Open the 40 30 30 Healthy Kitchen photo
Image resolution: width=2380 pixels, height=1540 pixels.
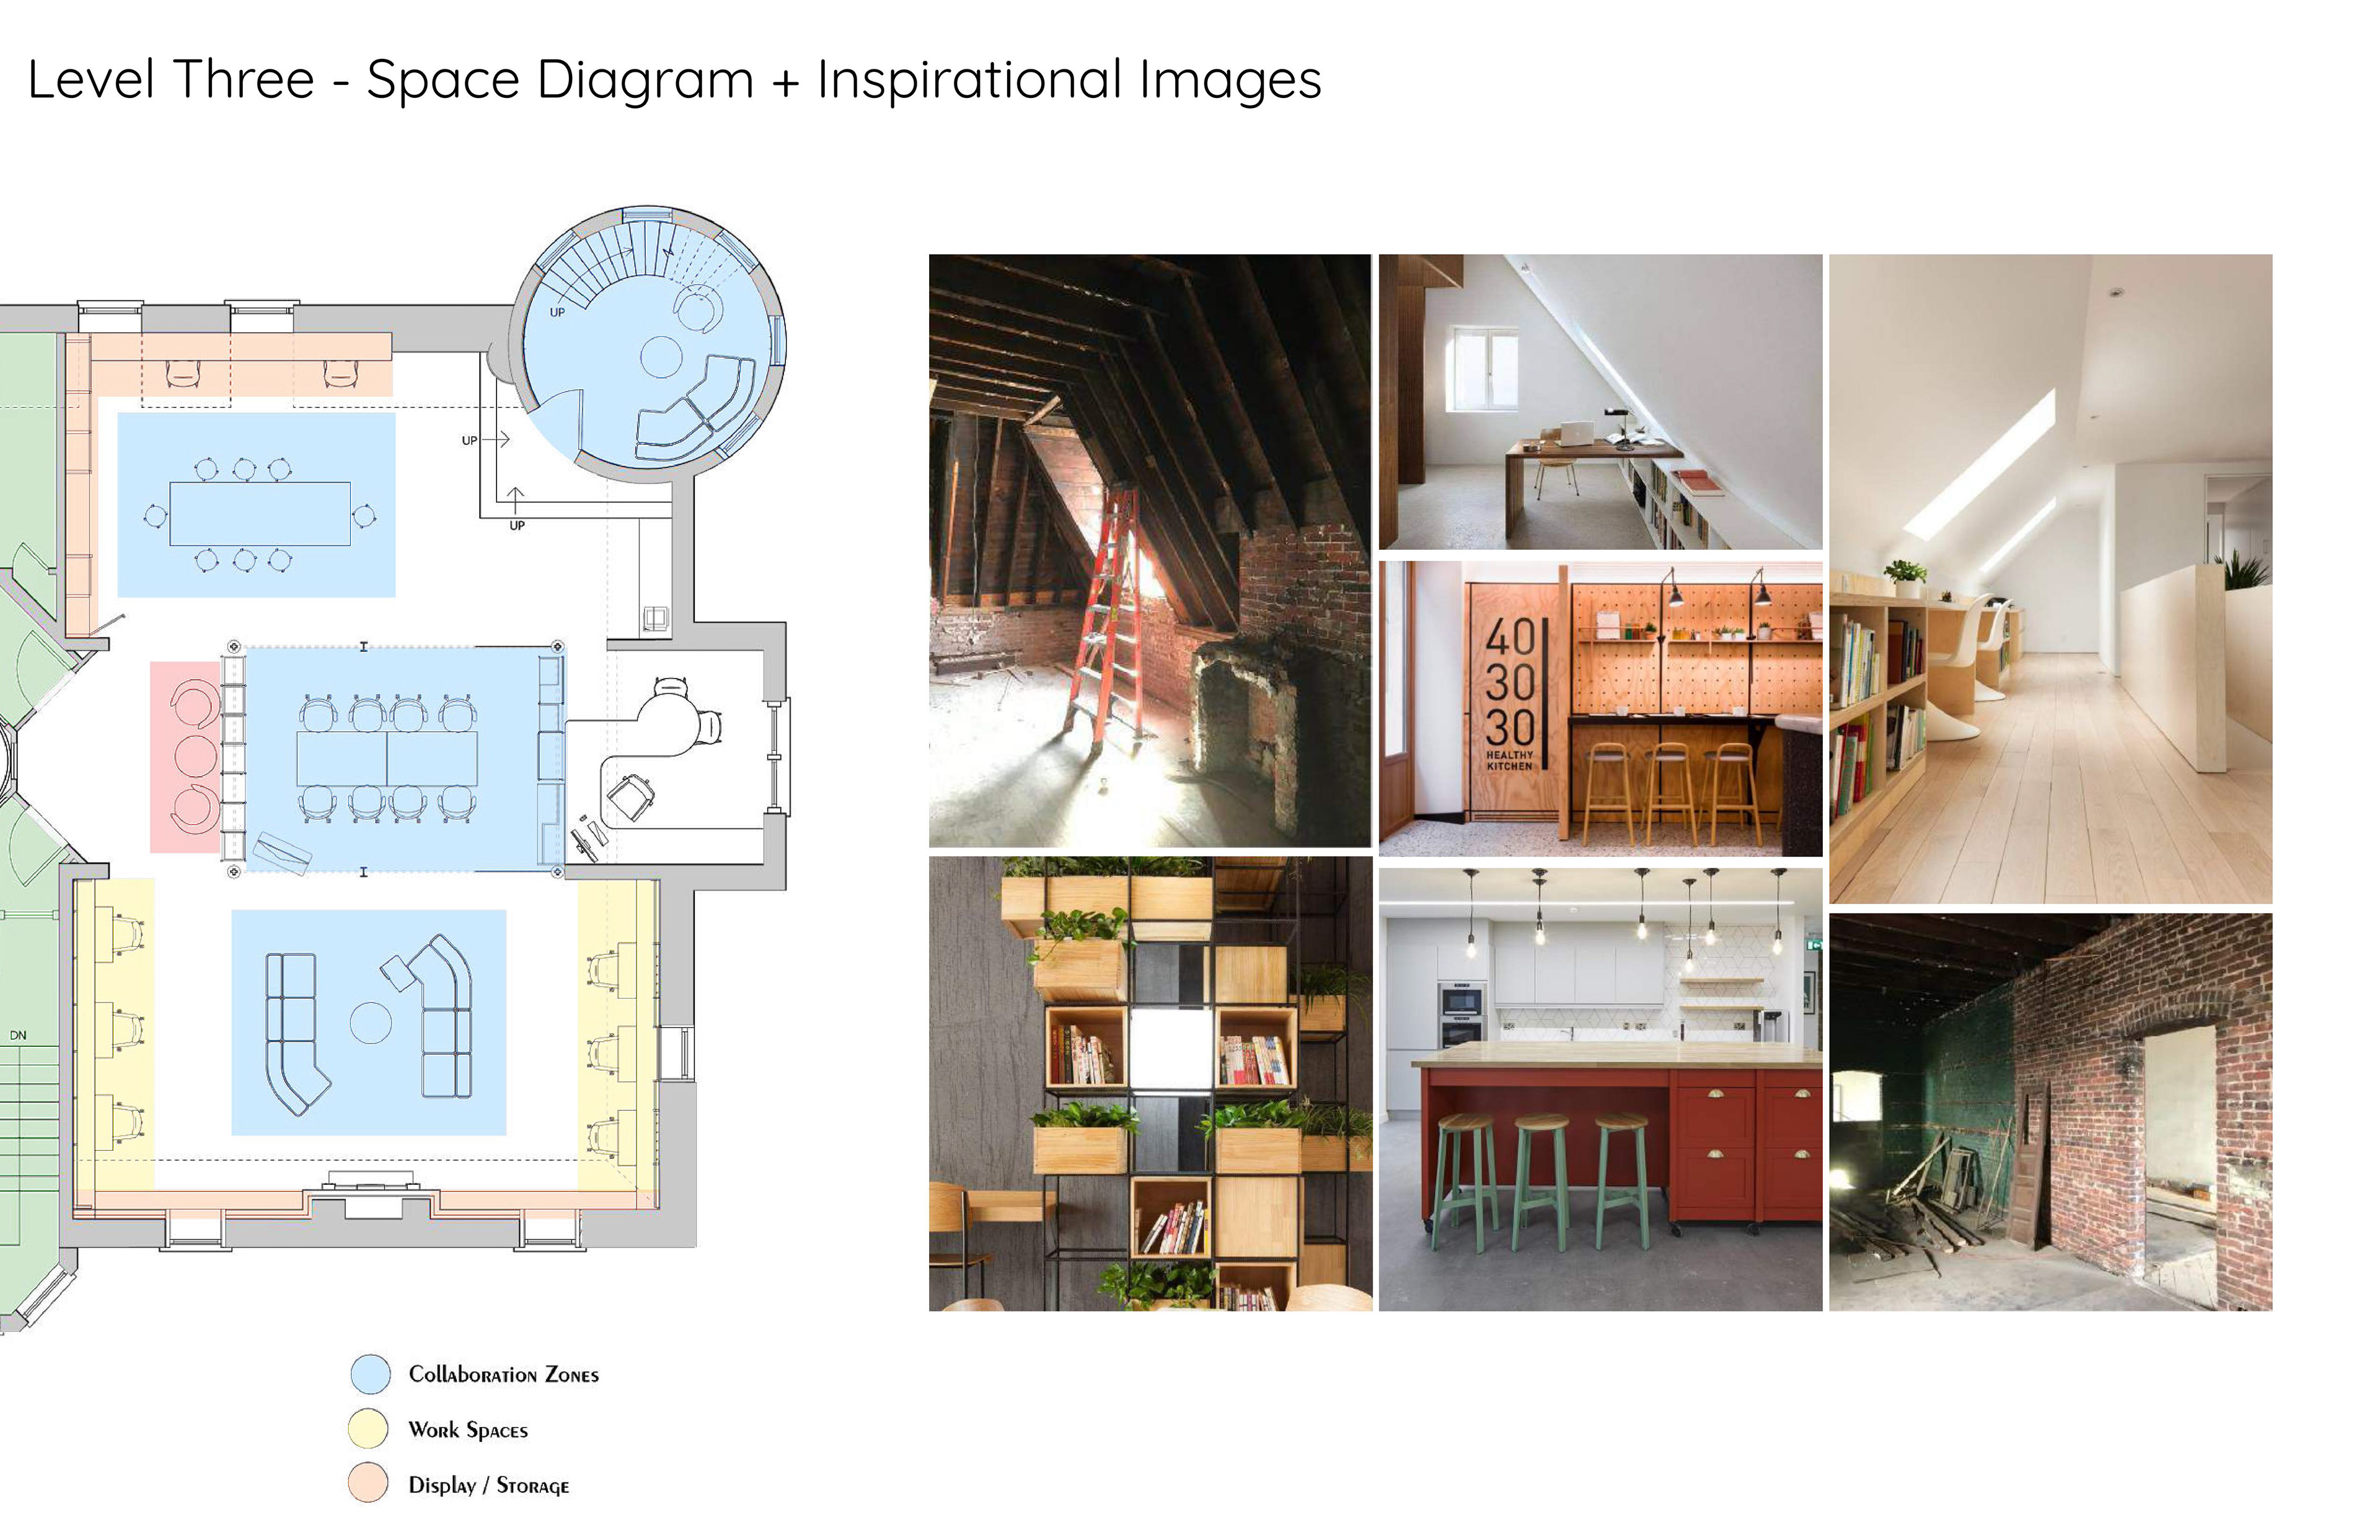coord(1600,709)
